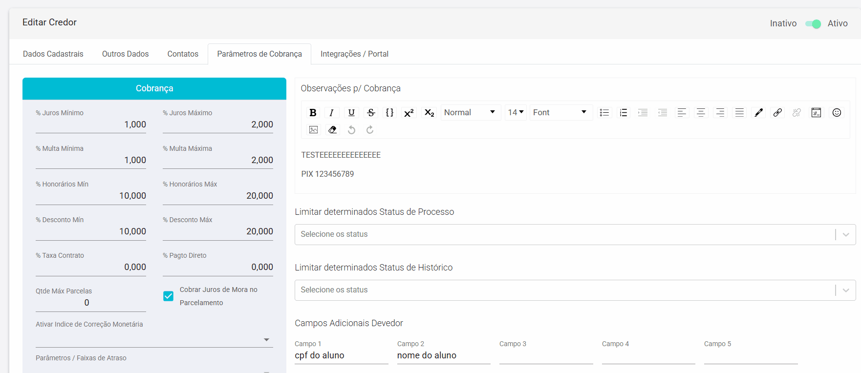This screenshot has height=373, width=861.
Task: Click the Cobrança panel header
Action: [x=154, y=89]
